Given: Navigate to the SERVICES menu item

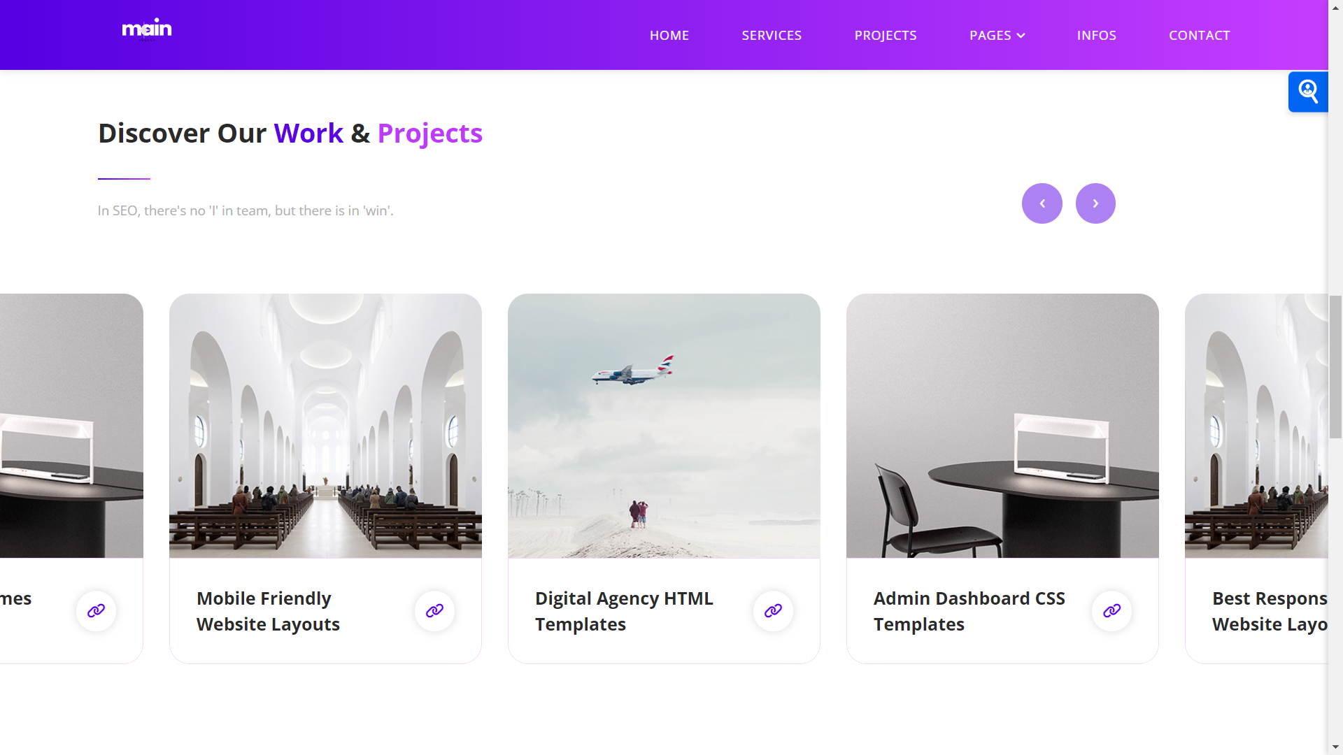Looking at the screenshot, I should (x=771, y=34).
